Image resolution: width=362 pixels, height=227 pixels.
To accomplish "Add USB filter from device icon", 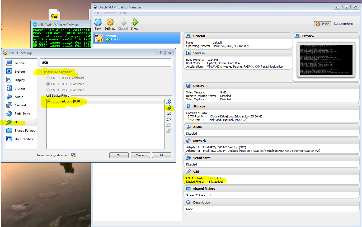I will click(x=168, y=108).
